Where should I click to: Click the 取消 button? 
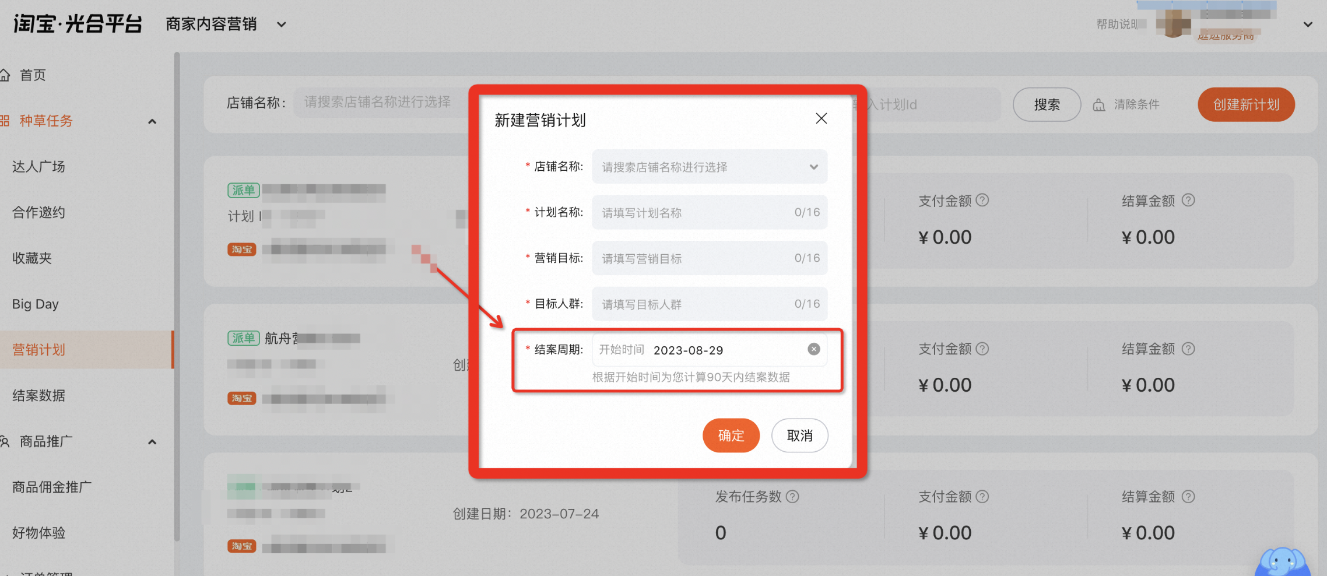click(799, 435)
